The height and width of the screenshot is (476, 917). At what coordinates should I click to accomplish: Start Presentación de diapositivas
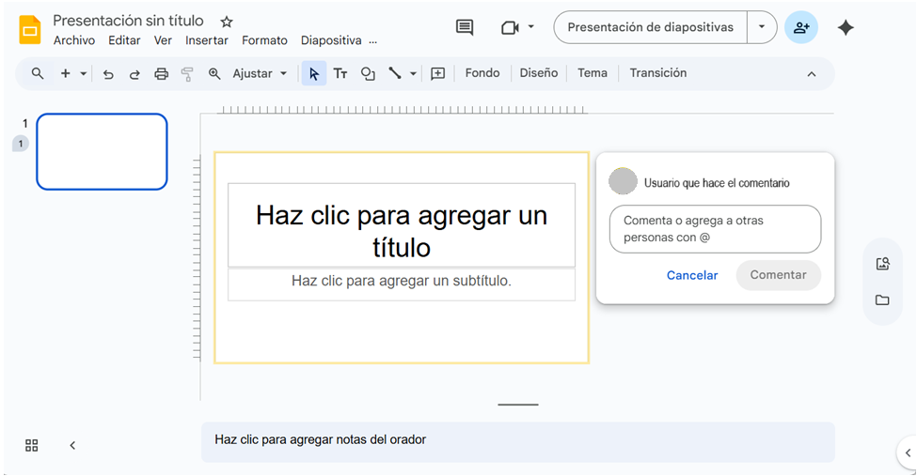pyautogui.click(x=650, y=27)
